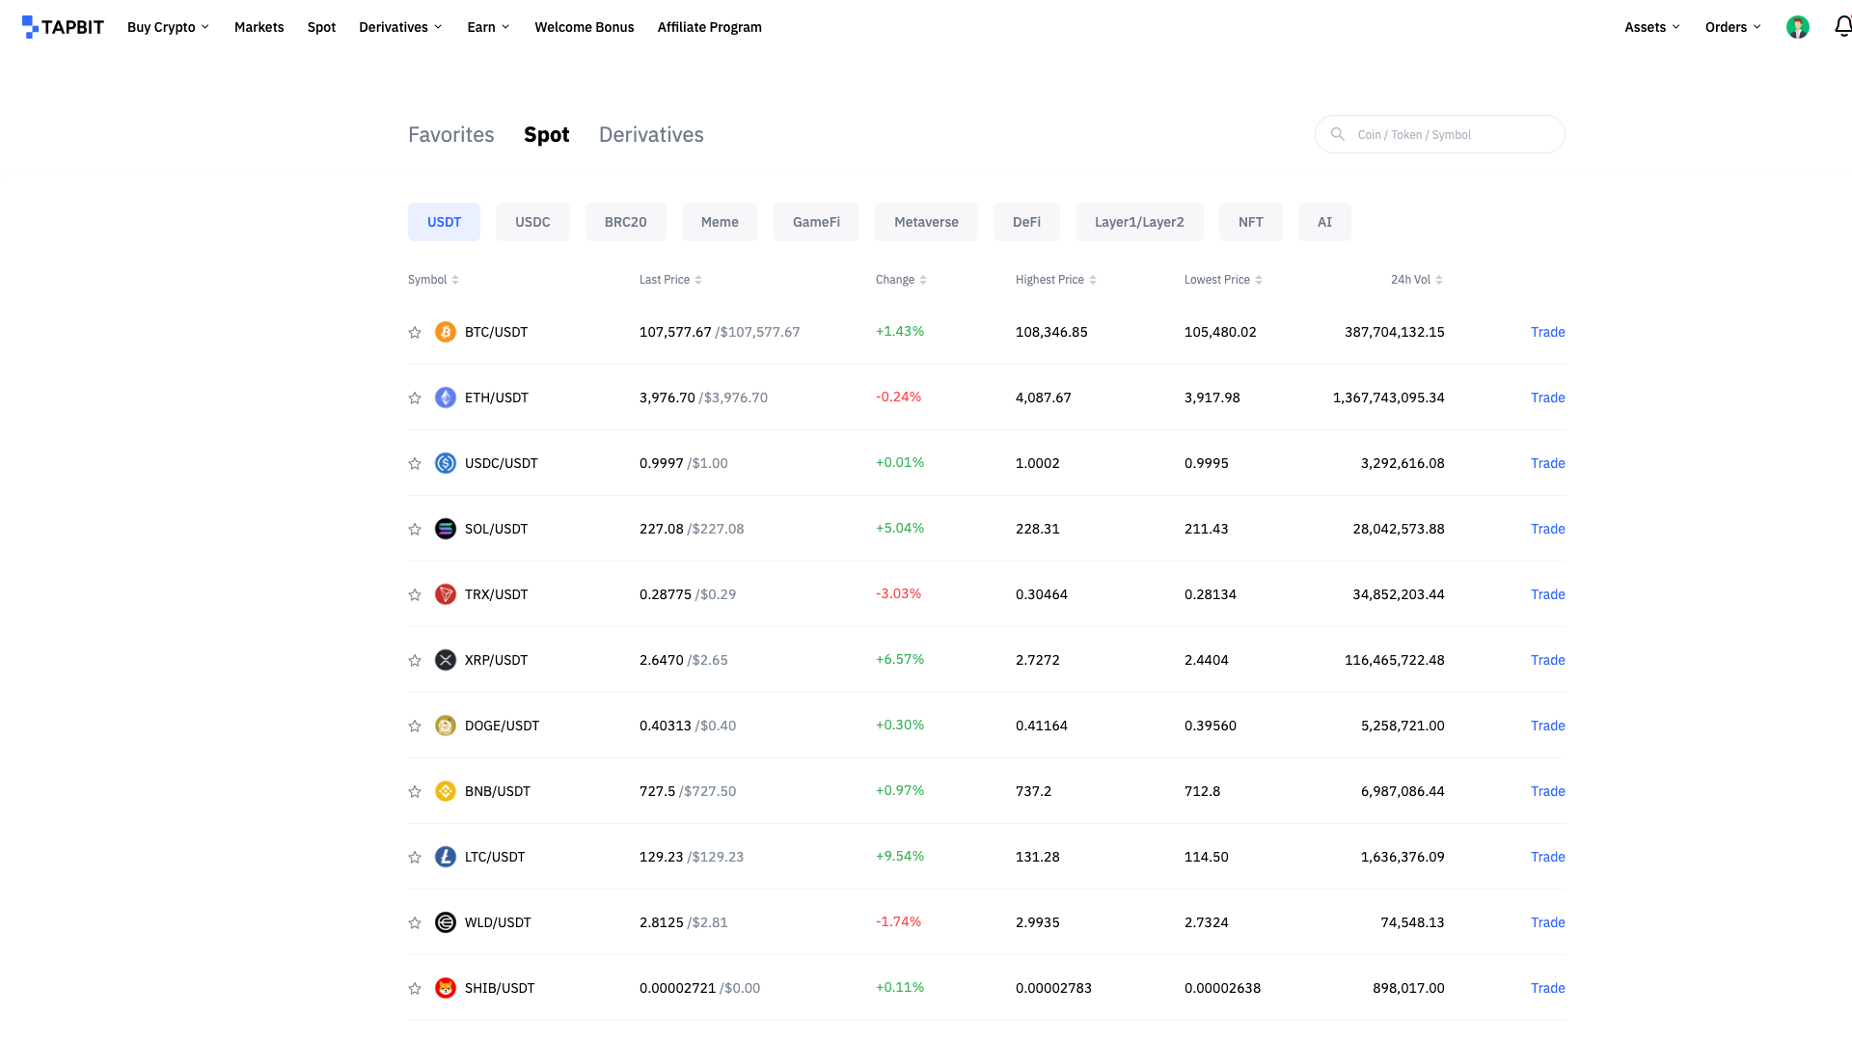The width and height of the screenshot is (1852, 1042).
Task: Open Markets in top navigation
Action: pos(259,27)
